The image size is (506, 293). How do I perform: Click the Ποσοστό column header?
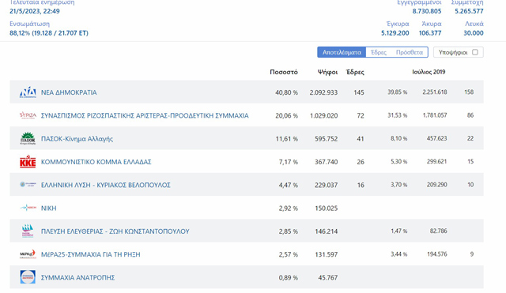click(284, 72)
